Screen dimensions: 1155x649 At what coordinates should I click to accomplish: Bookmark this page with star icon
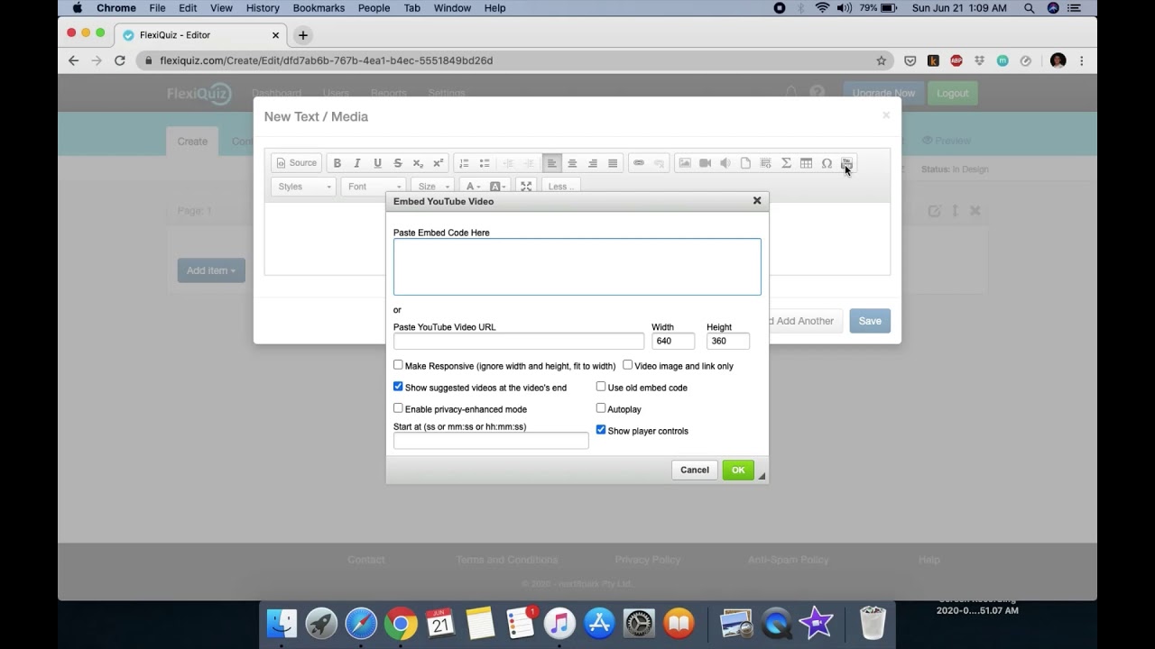coord(882,60)
